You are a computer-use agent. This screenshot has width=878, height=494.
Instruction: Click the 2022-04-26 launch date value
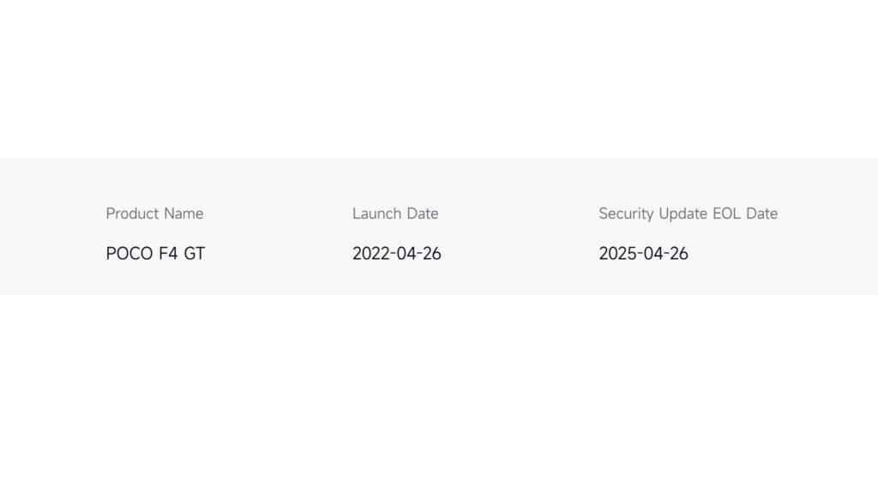(396, 254)
